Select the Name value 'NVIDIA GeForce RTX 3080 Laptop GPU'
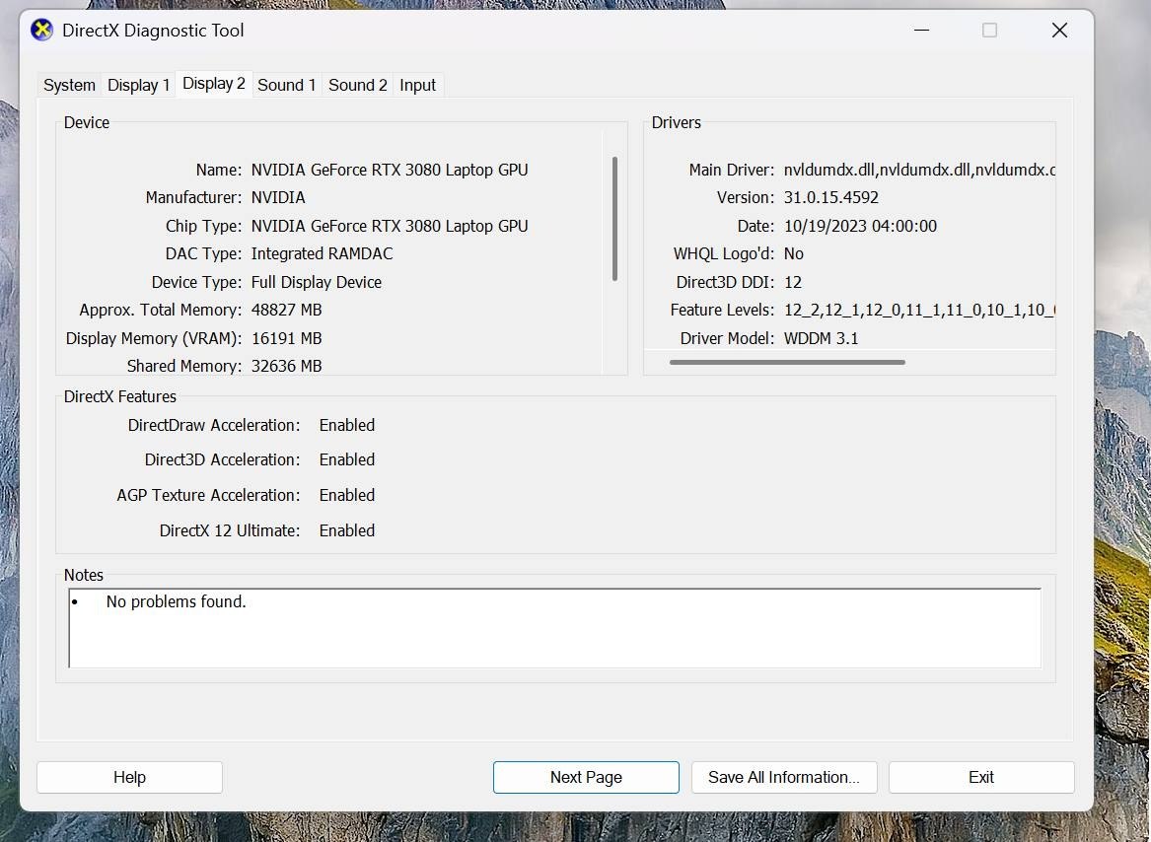The image size is (1151, 842). coord(390,171)
